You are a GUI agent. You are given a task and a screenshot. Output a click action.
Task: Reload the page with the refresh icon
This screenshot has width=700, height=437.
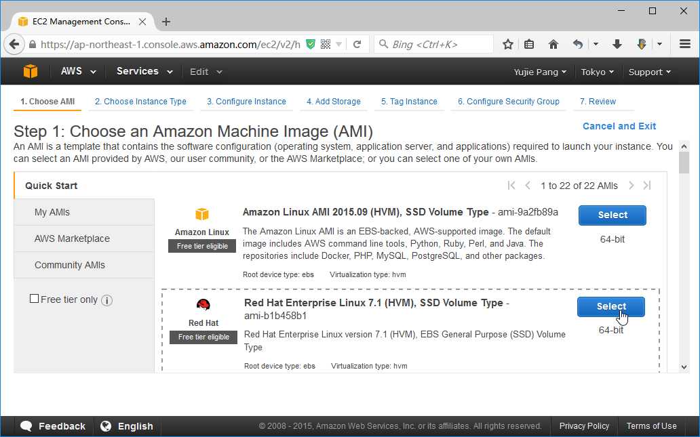tap(357, 44)
